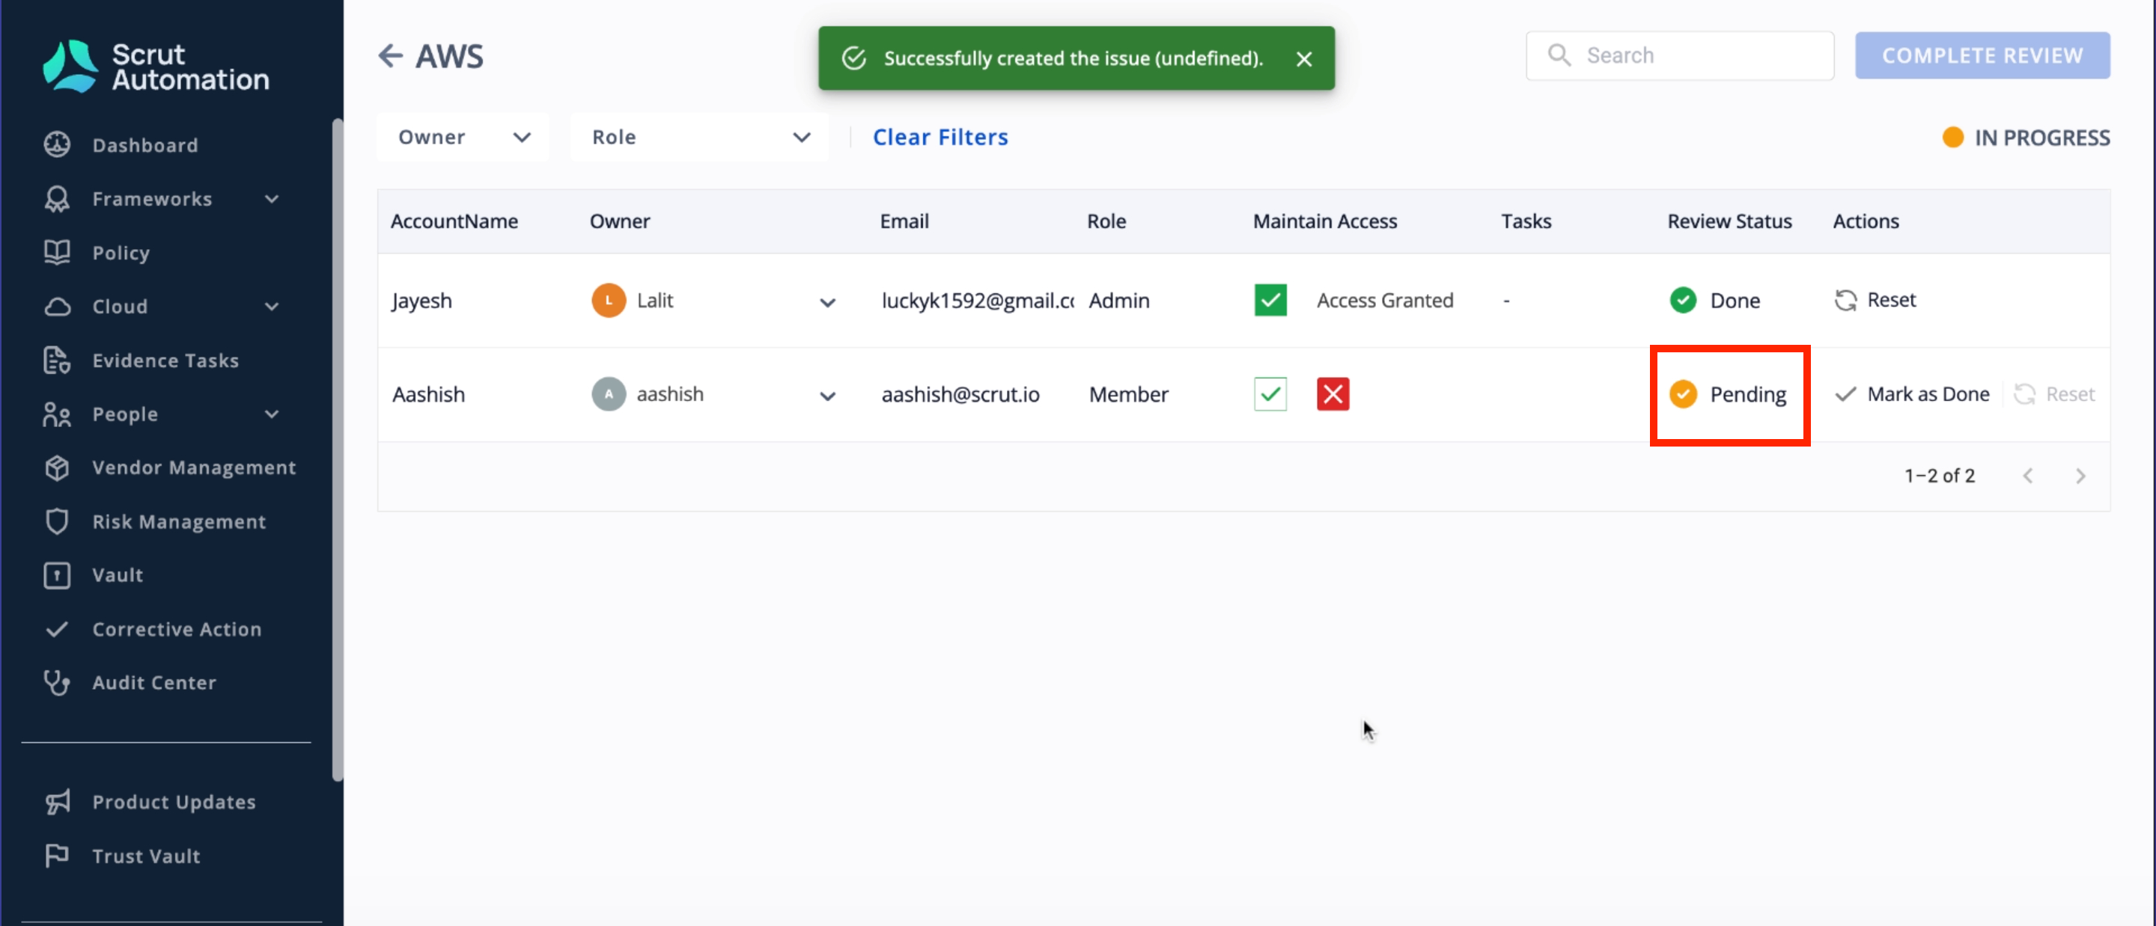This screenshot has width=2156, height=926.
Task: Approve access for Aashish with green check
Action: (1270, 394)
